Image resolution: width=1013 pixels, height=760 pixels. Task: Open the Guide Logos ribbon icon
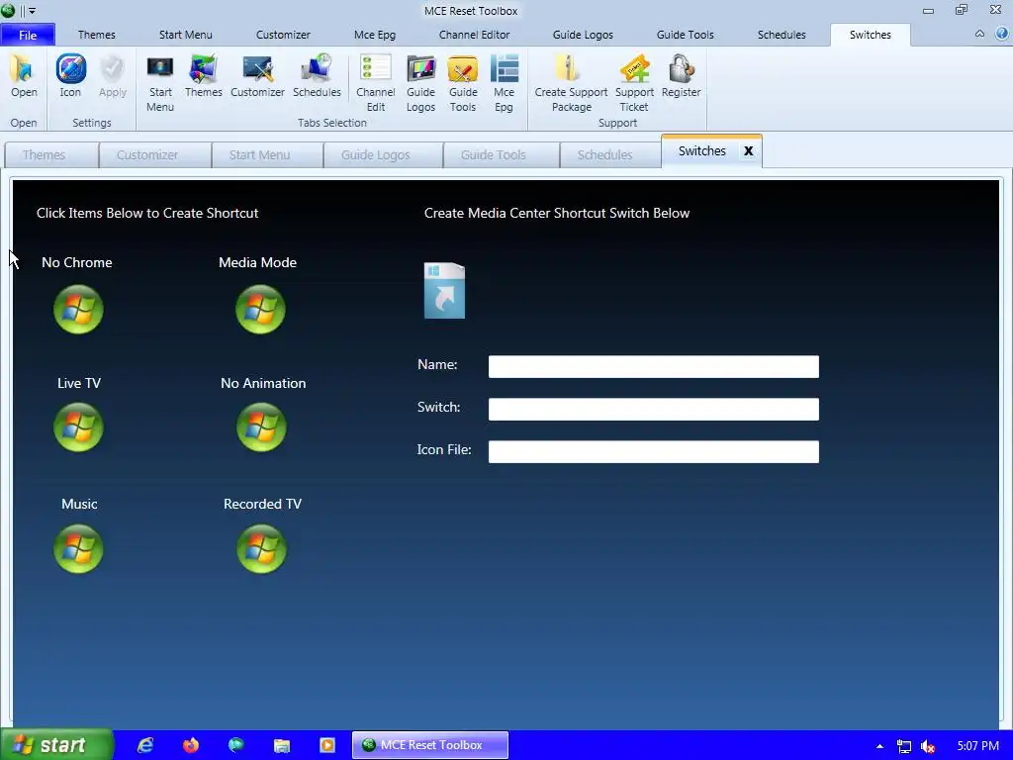(420, 68)
